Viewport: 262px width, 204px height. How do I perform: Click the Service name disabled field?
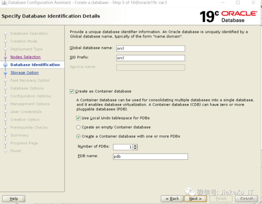pyautogui.click(x=150, y=68)
